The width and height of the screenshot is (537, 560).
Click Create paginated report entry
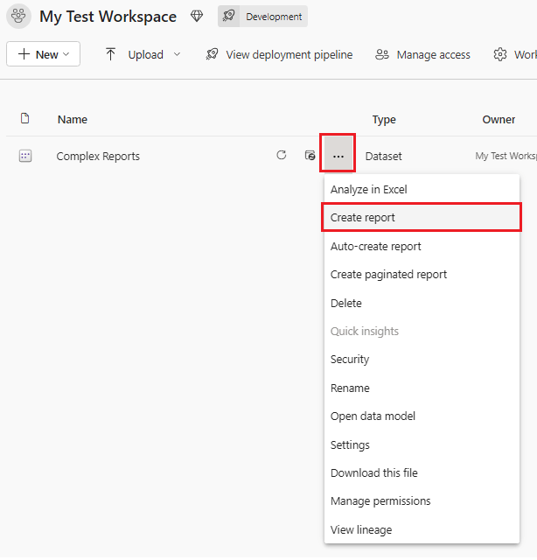point(388,275)
